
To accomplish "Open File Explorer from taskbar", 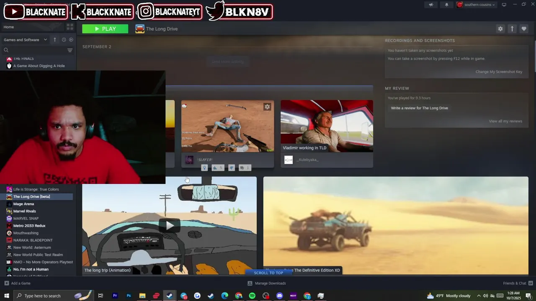I will 142,296.
